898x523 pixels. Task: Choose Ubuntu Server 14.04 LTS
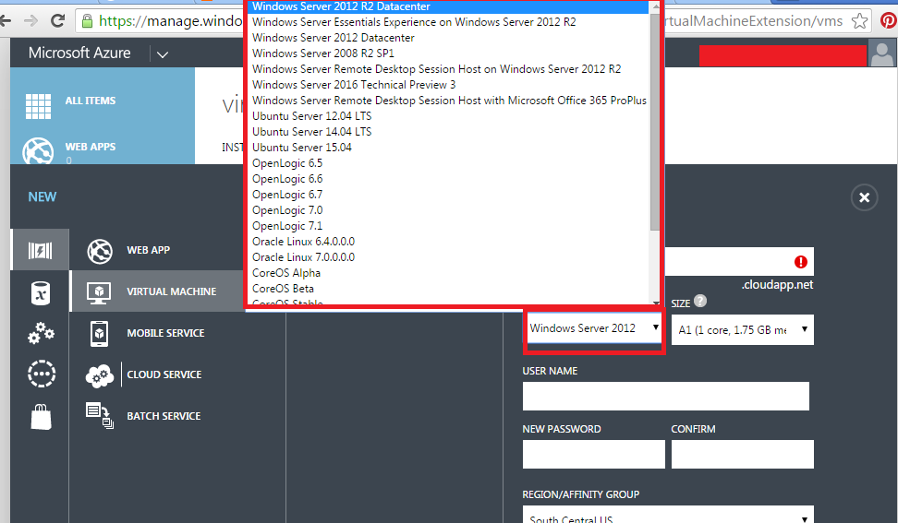coord(450,132)
